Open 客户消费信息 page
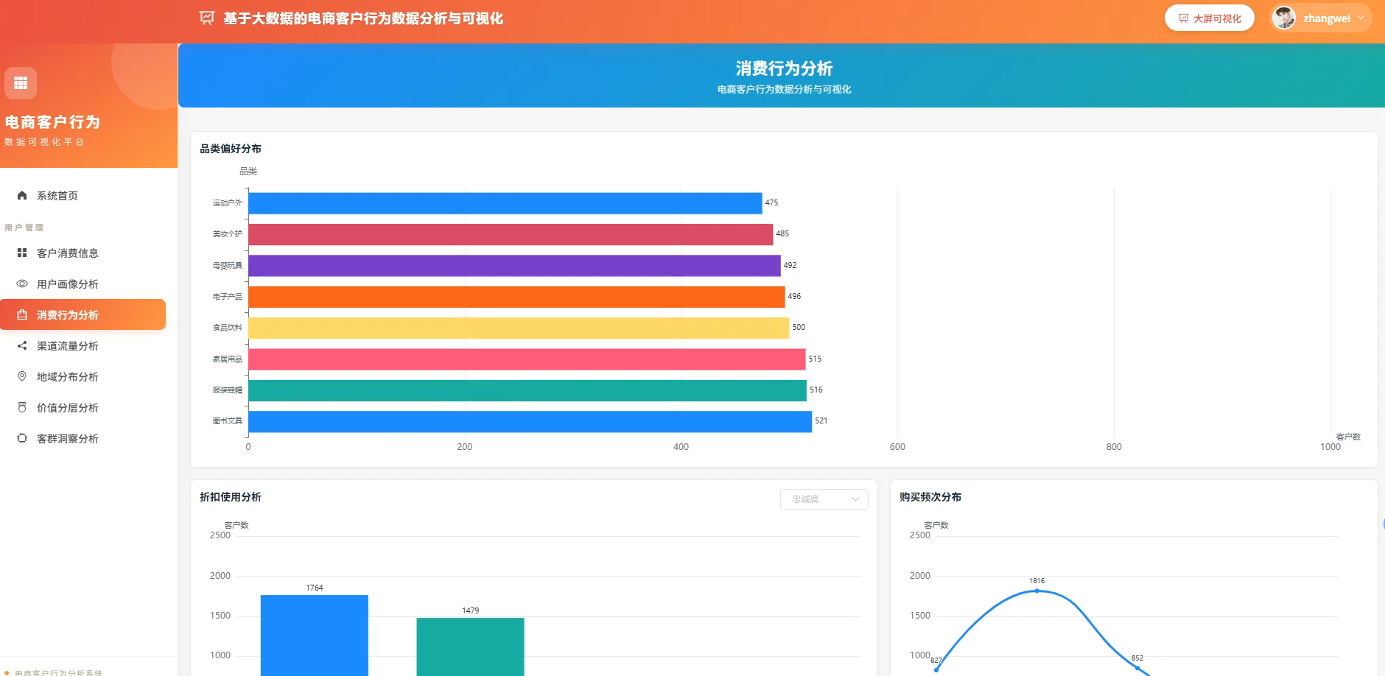 83,253
